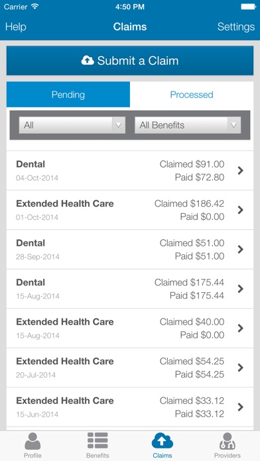Tap the cloud icon in Submit a Claim
The width and height of the screenshot is (260, 461).
coord(88,60)
